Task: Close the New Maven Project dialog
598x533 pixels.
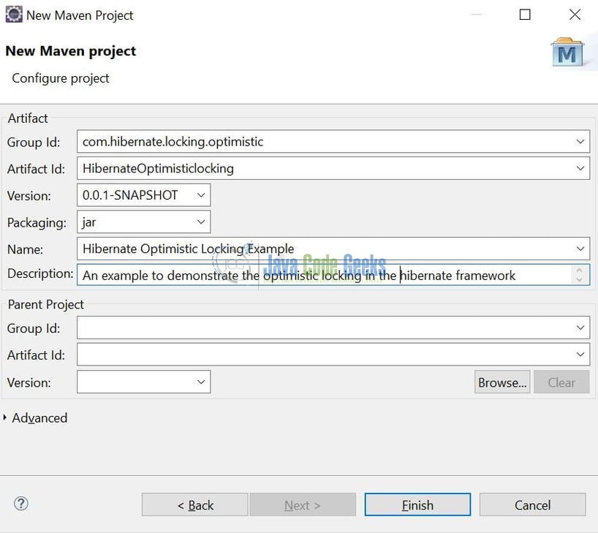Action: [575, 15]
